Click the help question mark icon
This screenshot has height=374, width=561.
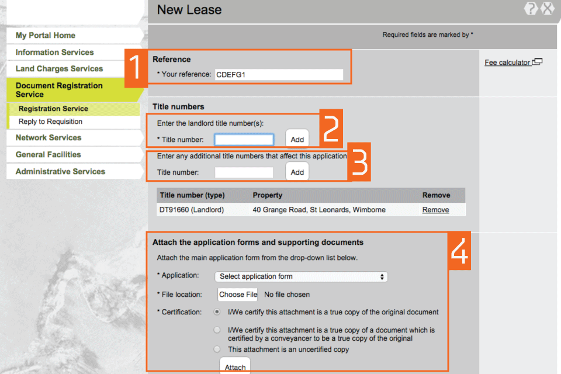[x=531, y=9]
